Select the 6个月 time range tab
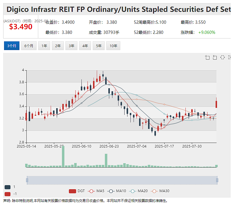The image size is (235, 206). [29, 46]
